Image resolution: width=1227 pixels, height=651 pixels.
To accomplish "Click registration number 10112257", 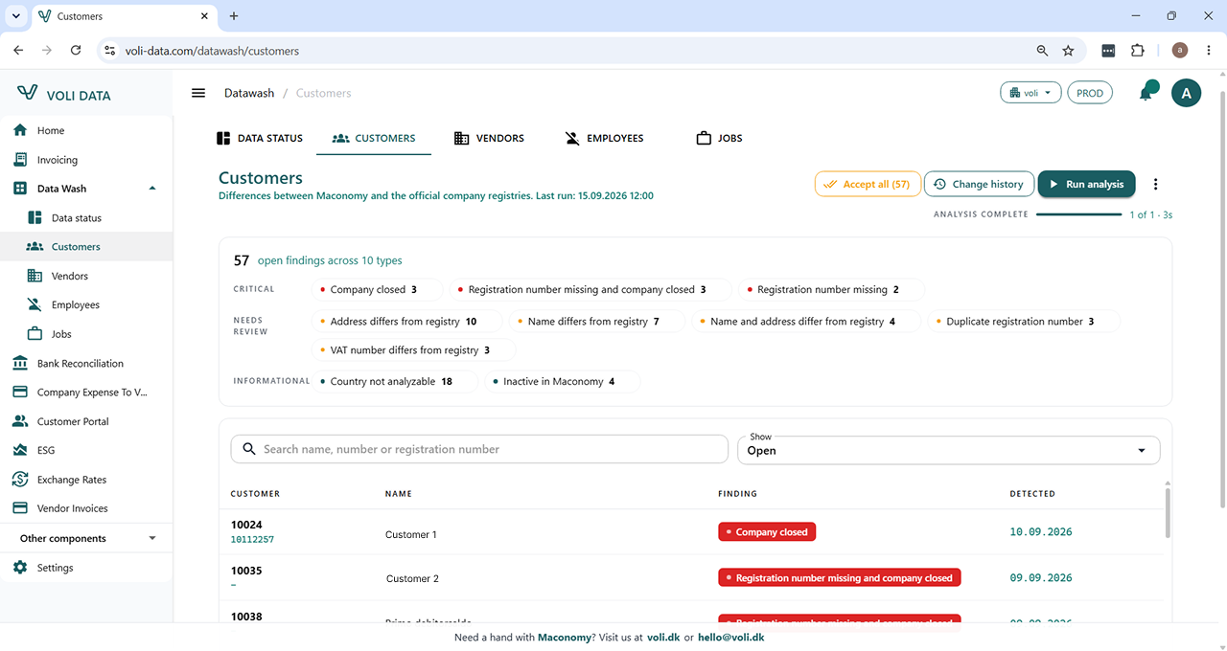I will pyautogui.click(x=252, y=540).
